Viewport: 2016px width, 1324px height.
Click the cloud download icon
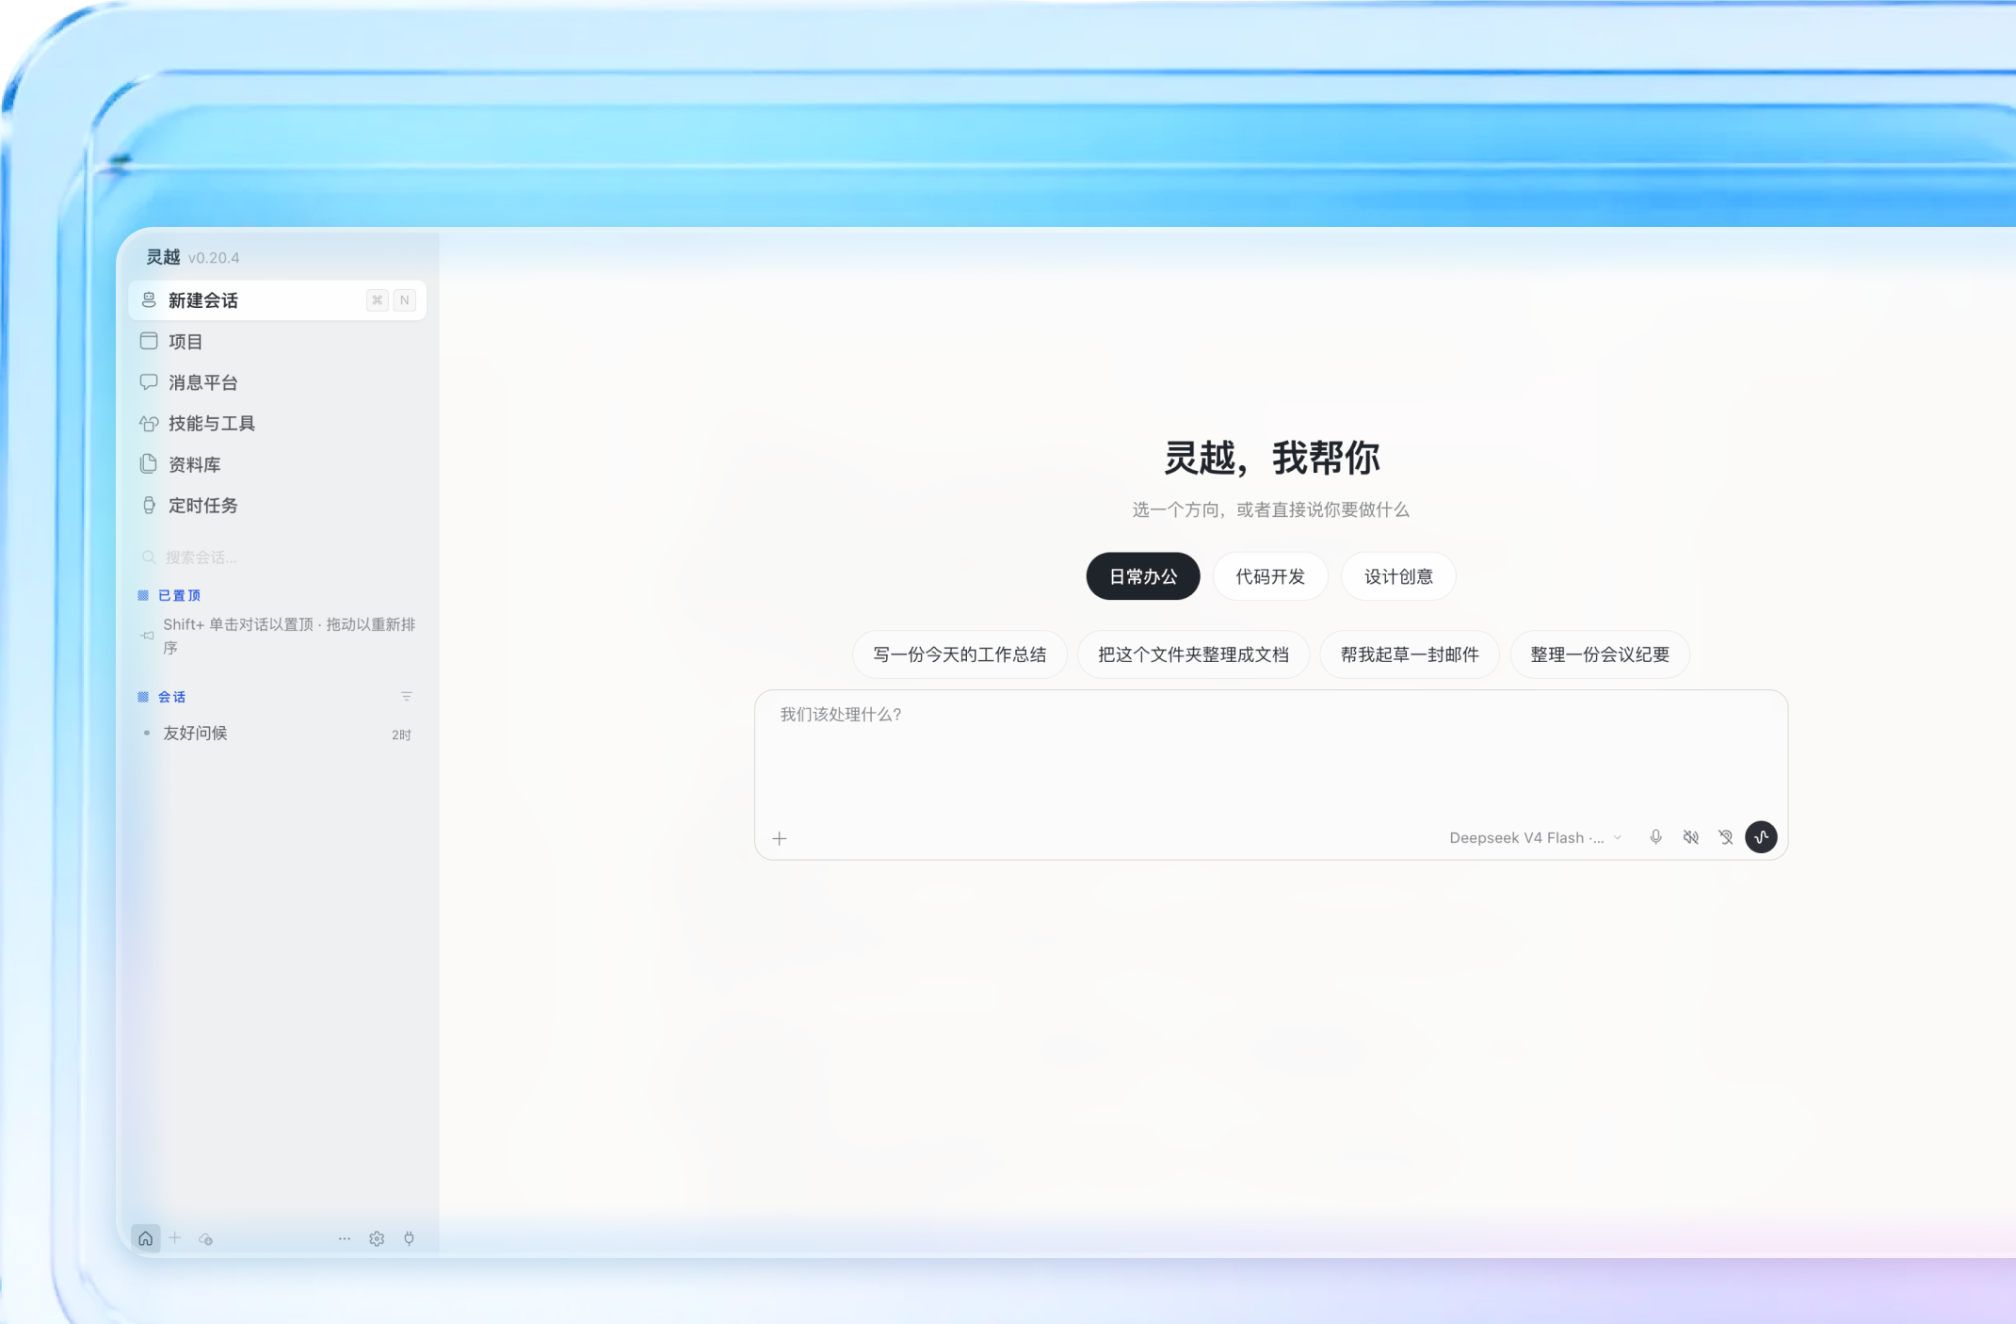(206, 1239)
